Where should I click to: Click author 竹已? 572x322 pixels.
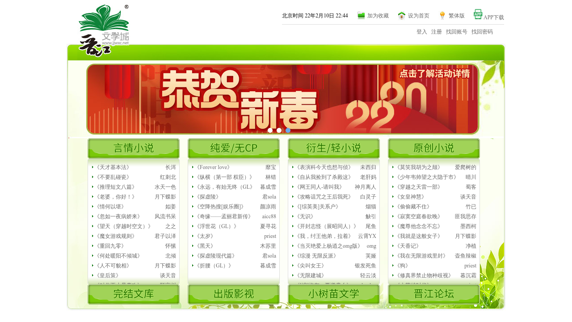(471, 207)
